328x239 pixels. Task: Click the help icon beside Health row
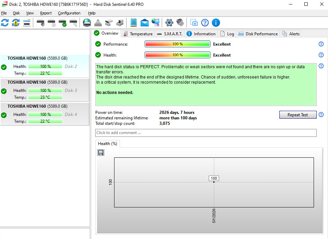click(x=321, y=55)
